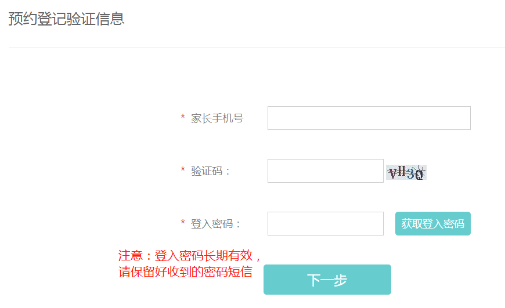Click the 验证码 label text

211,171
